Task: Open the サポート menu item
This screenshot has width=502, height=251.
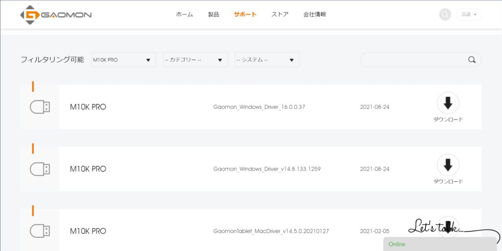Action: [245, 14]
